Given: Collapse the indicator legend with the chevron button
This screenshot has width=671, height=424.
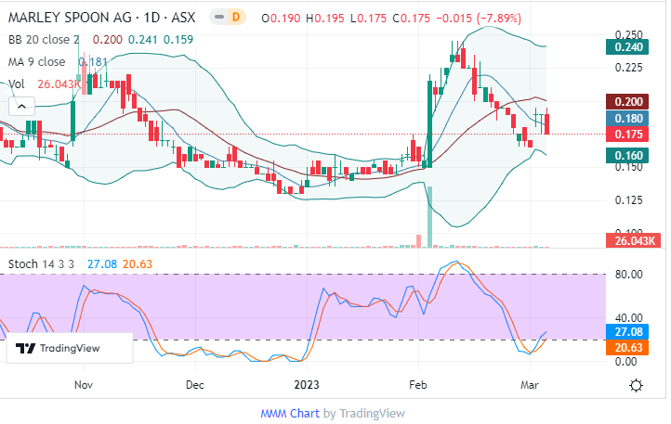Looking at the screenshot, I should pyautogui.click(x=16, y=108).
